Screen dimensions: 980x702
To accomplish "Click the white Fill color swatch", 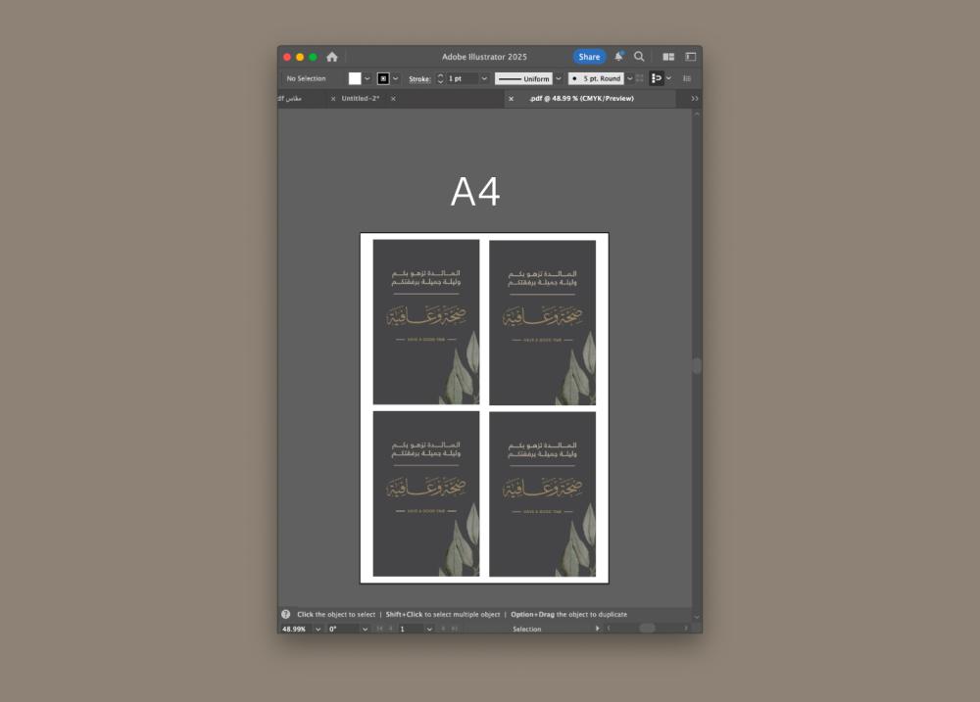I will [x=355, y=78].
